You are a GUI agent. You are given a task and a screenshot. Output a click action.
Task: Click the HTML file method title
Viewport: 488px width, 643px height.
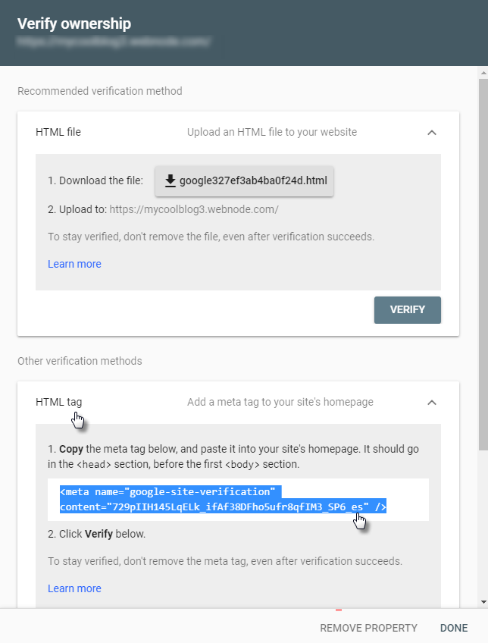coord(58,132)
